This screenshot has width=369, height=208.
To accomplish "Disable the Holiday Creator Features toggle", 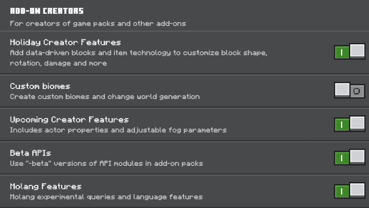I will coord(349,52).
